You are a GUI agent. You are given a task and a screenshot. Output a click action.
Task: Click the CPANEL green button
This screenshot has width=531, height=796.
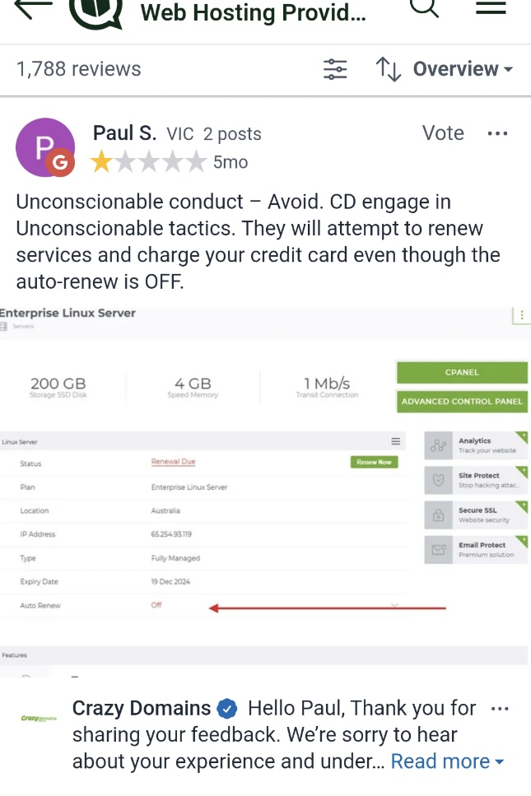coord(462,372)
